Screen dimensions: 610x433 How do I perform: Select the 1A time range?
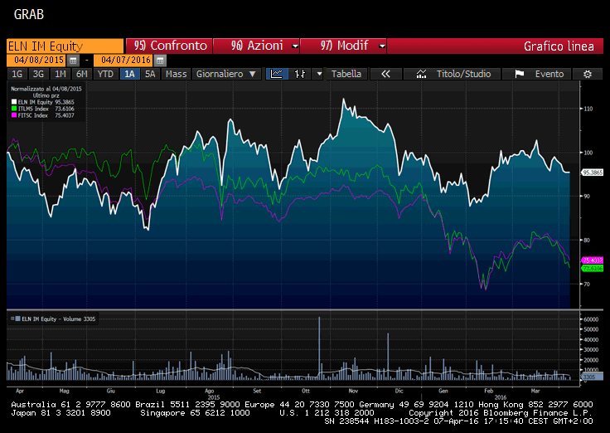tap(129, 74)
